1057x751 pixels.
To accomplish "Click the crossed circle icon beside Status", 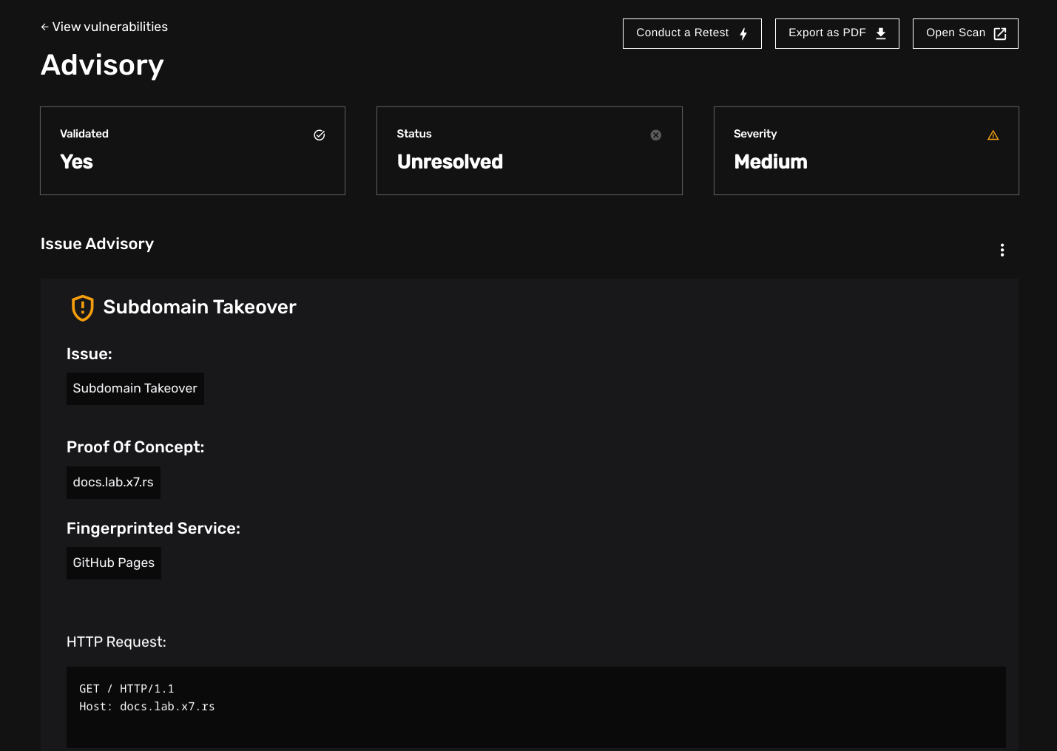I will [655, 135].
